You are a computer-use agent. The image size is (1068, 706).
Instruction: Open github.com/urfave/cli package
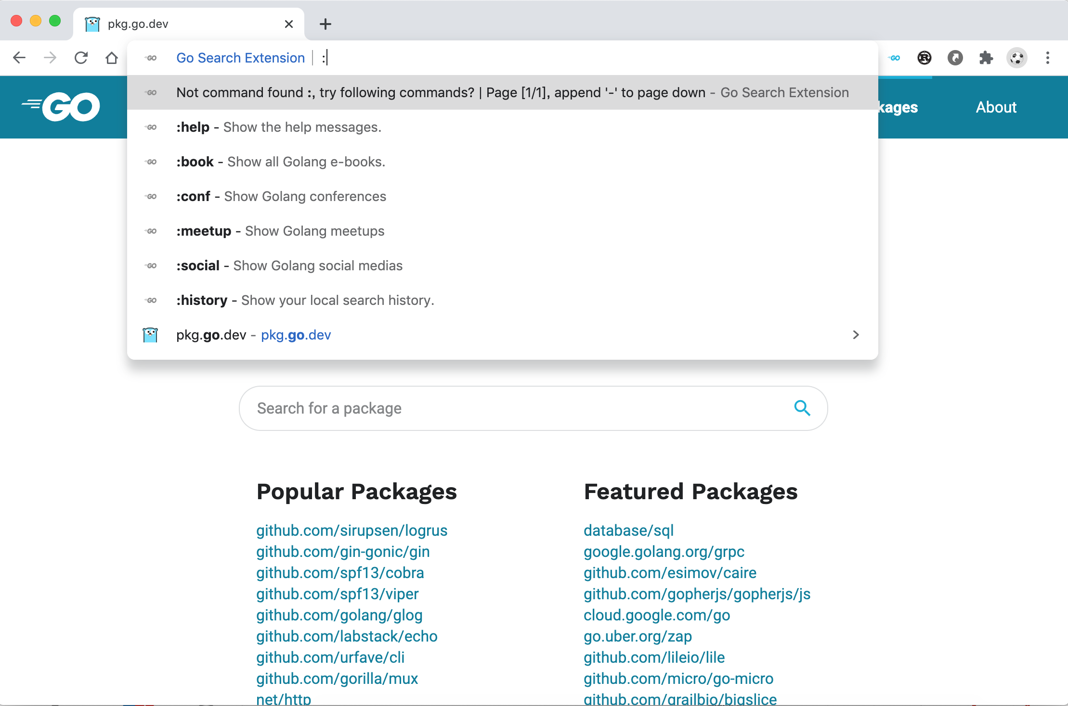click(330, 657)
